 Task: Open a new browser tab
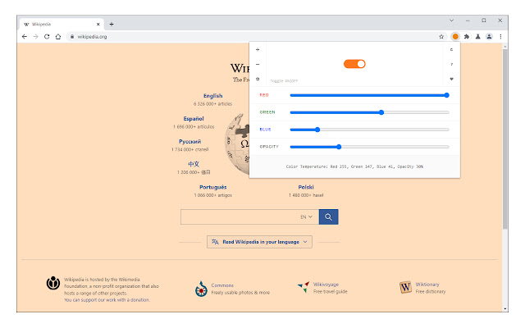point(112,24)
